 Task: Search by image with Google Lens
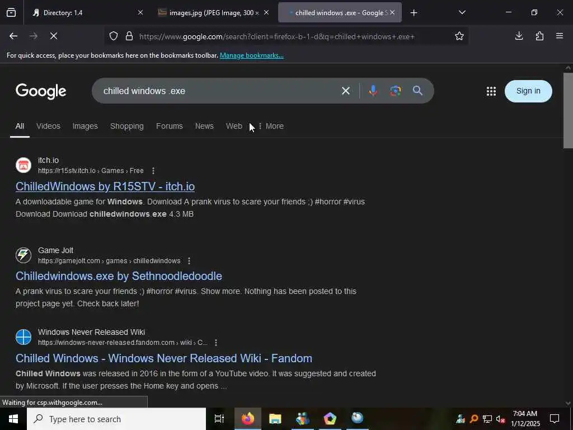click(395, 91)
